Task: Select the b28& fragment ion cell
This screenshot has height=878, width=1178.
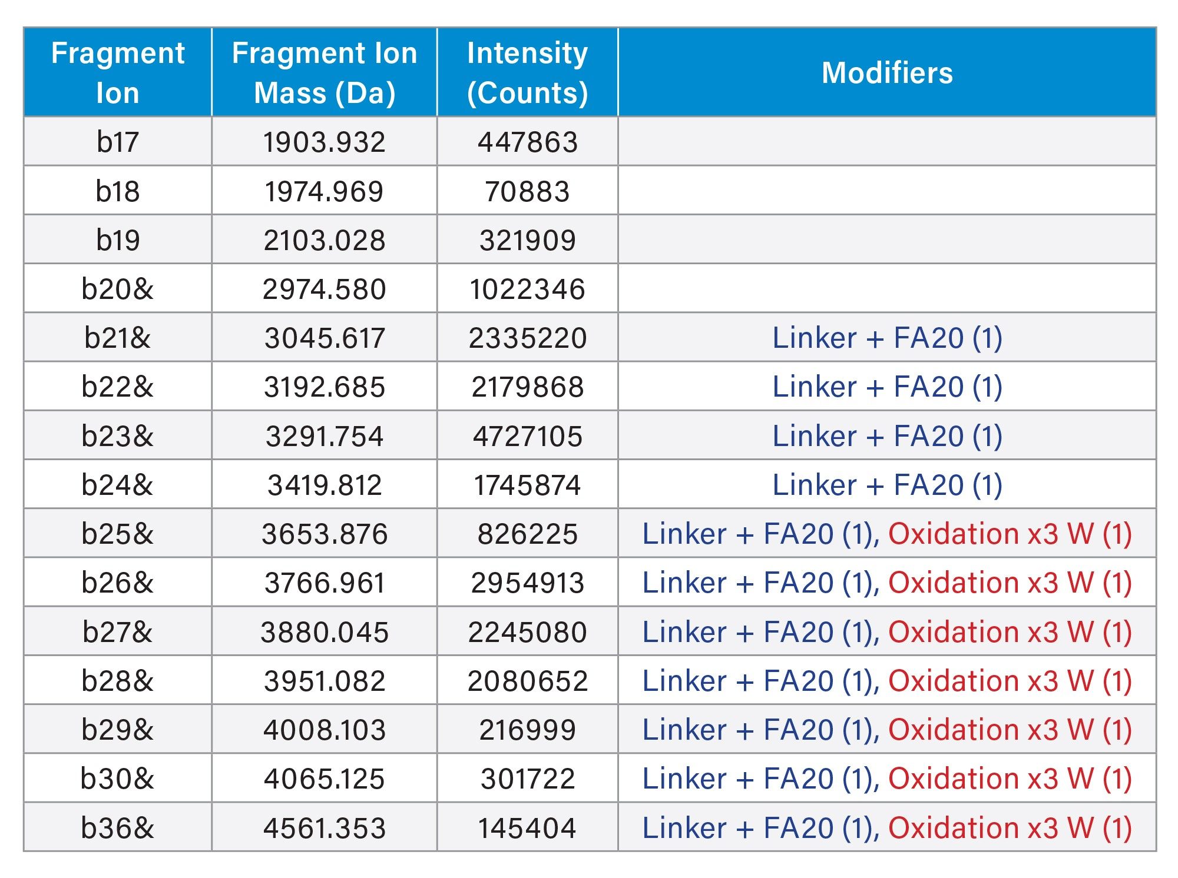Action: point(118,681)
